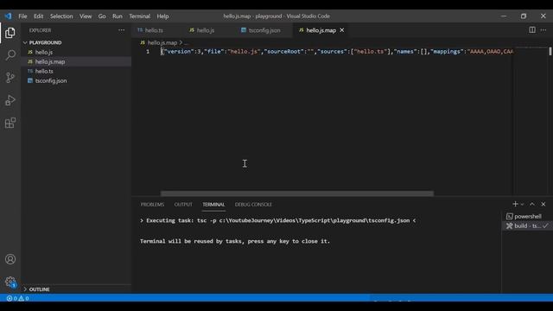Open the Edit menu

pos(38,16)
